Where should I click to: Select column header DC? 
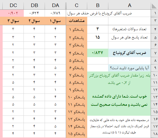pyautogui.click(x=13, y=5)
